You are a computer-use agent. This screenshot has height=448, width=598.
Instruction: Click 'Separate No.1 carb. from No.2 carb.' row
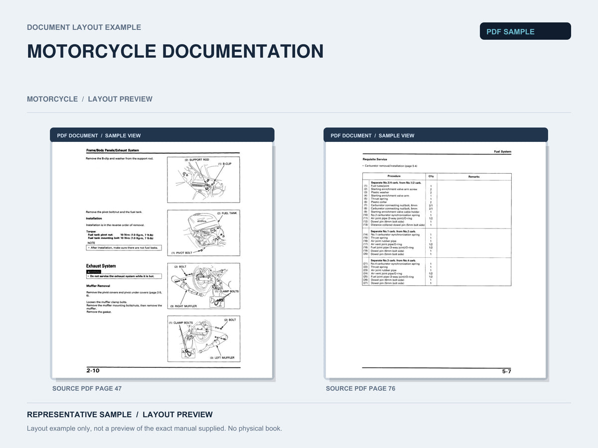(x=393, y=231)
